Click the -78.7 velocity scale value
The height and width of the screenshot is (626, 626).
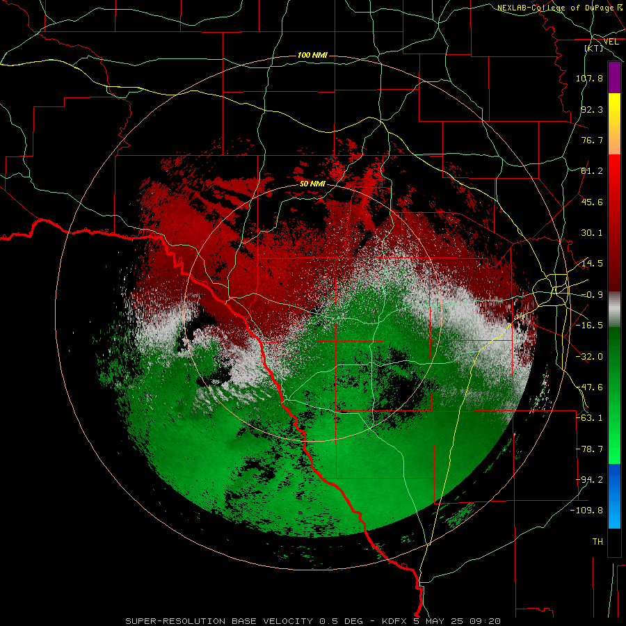click(589, 449)
